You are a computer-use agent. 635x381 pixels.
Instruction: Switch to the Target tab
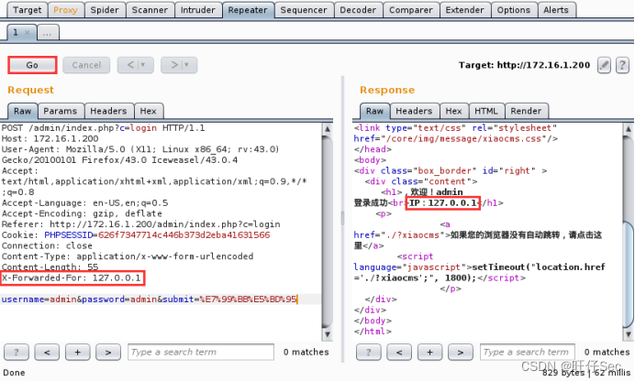28,10
